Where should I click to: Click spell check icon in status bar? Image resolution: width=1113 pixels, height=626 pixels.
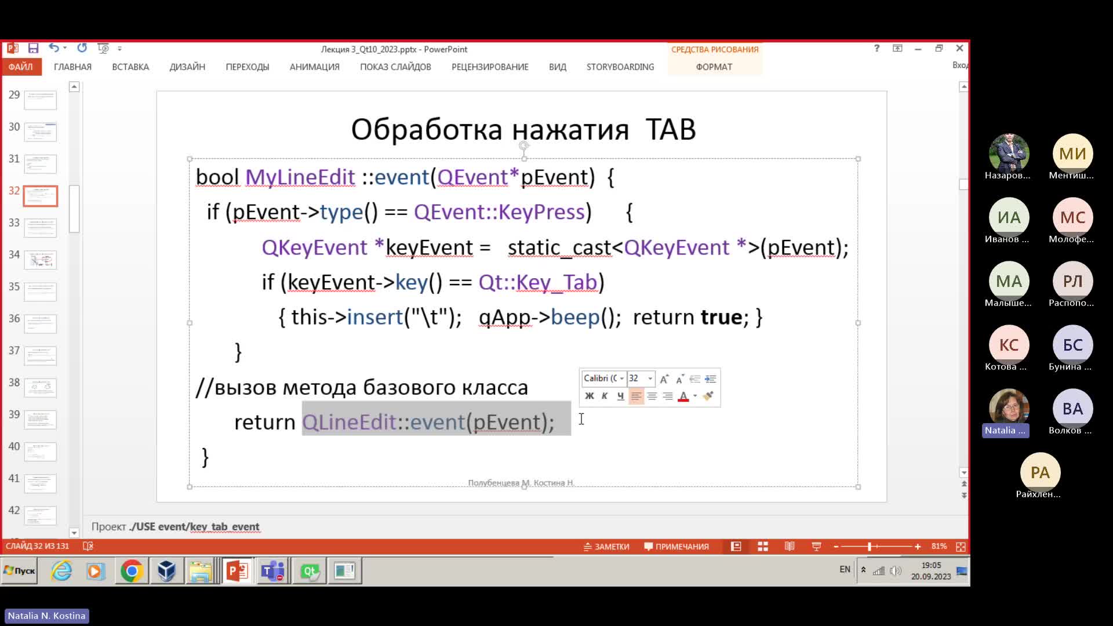88,546
